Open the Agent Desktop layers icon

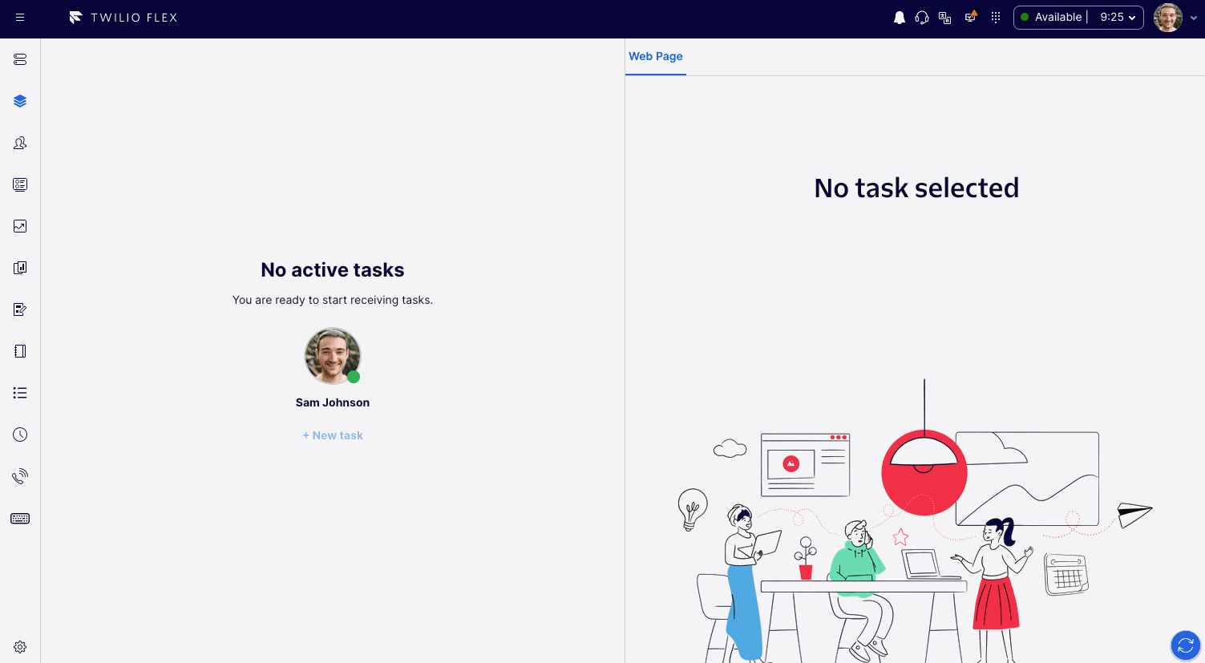[20, 101]
